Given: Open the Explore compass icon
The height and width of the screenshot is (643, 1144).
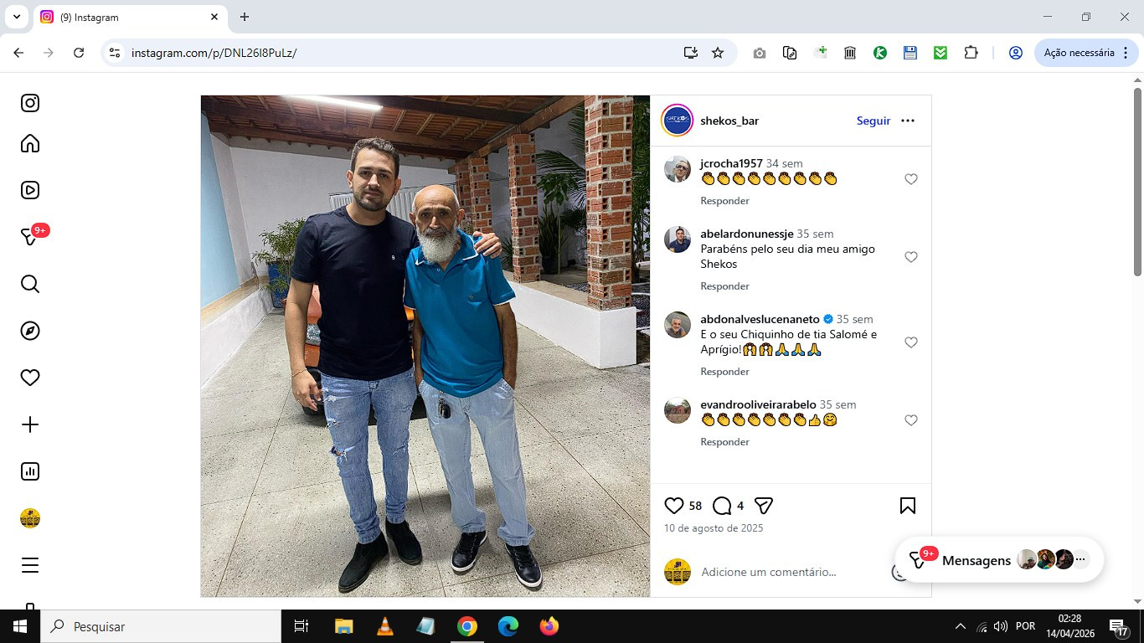Looking at the screenshot, I should coord(30,331).
